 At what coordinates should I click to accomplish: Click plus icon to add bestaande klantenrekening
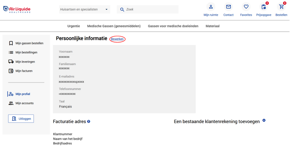click(x=264, y=120)
